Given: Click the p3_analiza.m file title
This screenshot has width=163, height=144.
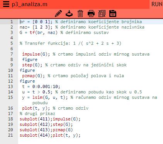Looking at the screenshot, I should tap(30, 4).
